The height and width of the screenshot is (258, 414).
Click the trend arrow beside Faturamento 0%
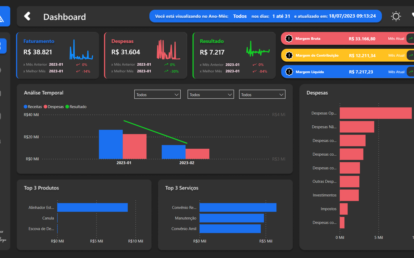pyautogui.click(x=78, y=65)
